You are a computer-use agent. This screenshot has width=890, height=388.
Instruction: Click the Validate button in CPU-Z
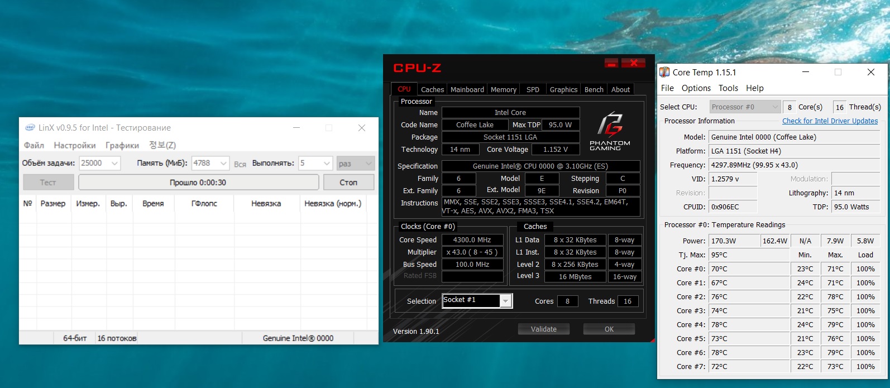pos(544,329)
